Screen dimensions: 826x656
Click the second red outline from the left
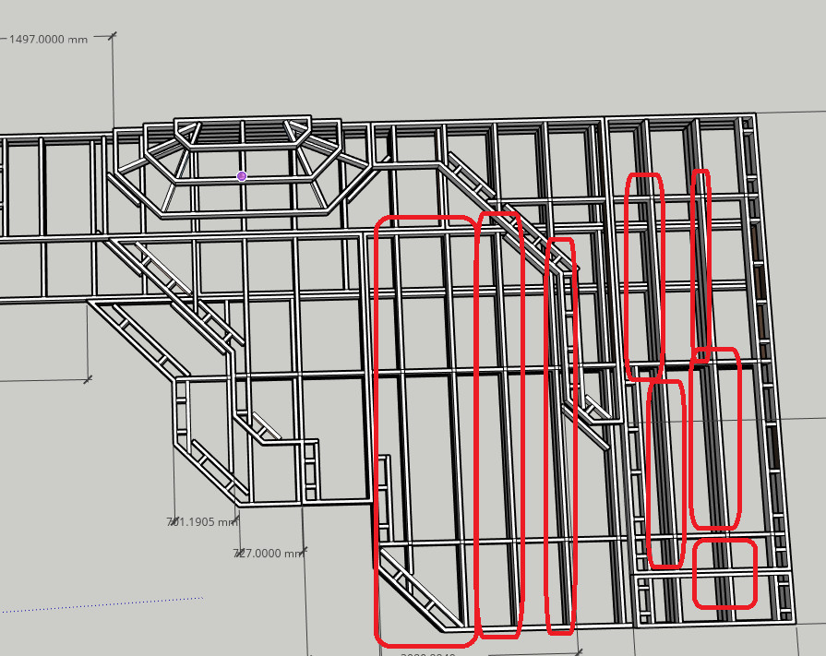coord(498,424)
